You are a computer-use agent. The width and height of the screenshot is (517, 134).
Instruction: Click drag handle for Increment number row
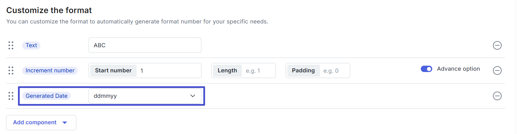(x=11, y=70)
